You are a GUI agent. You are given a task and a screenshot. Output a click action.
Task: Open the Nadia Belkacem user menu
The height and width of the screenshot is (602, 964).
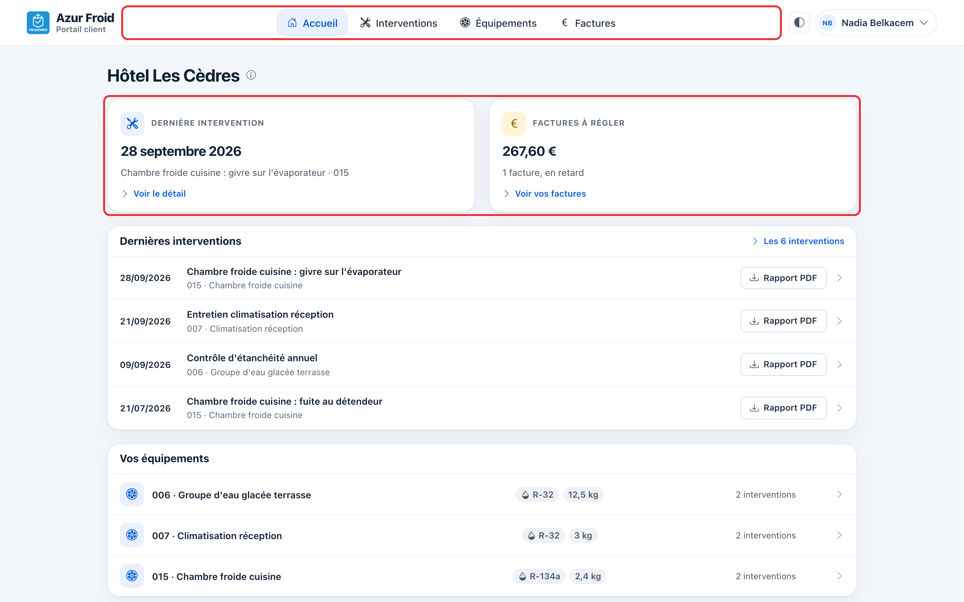pyautogui.click(x=876, y=23)
